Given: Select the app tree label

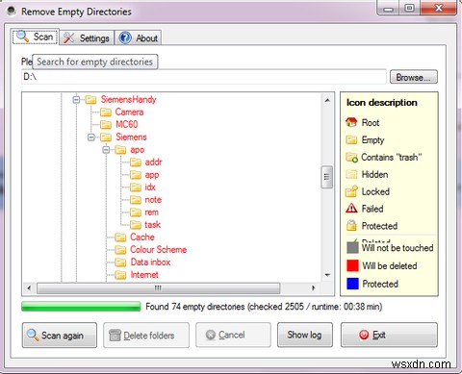Looking at the screenshot, I should coord(152,175).
